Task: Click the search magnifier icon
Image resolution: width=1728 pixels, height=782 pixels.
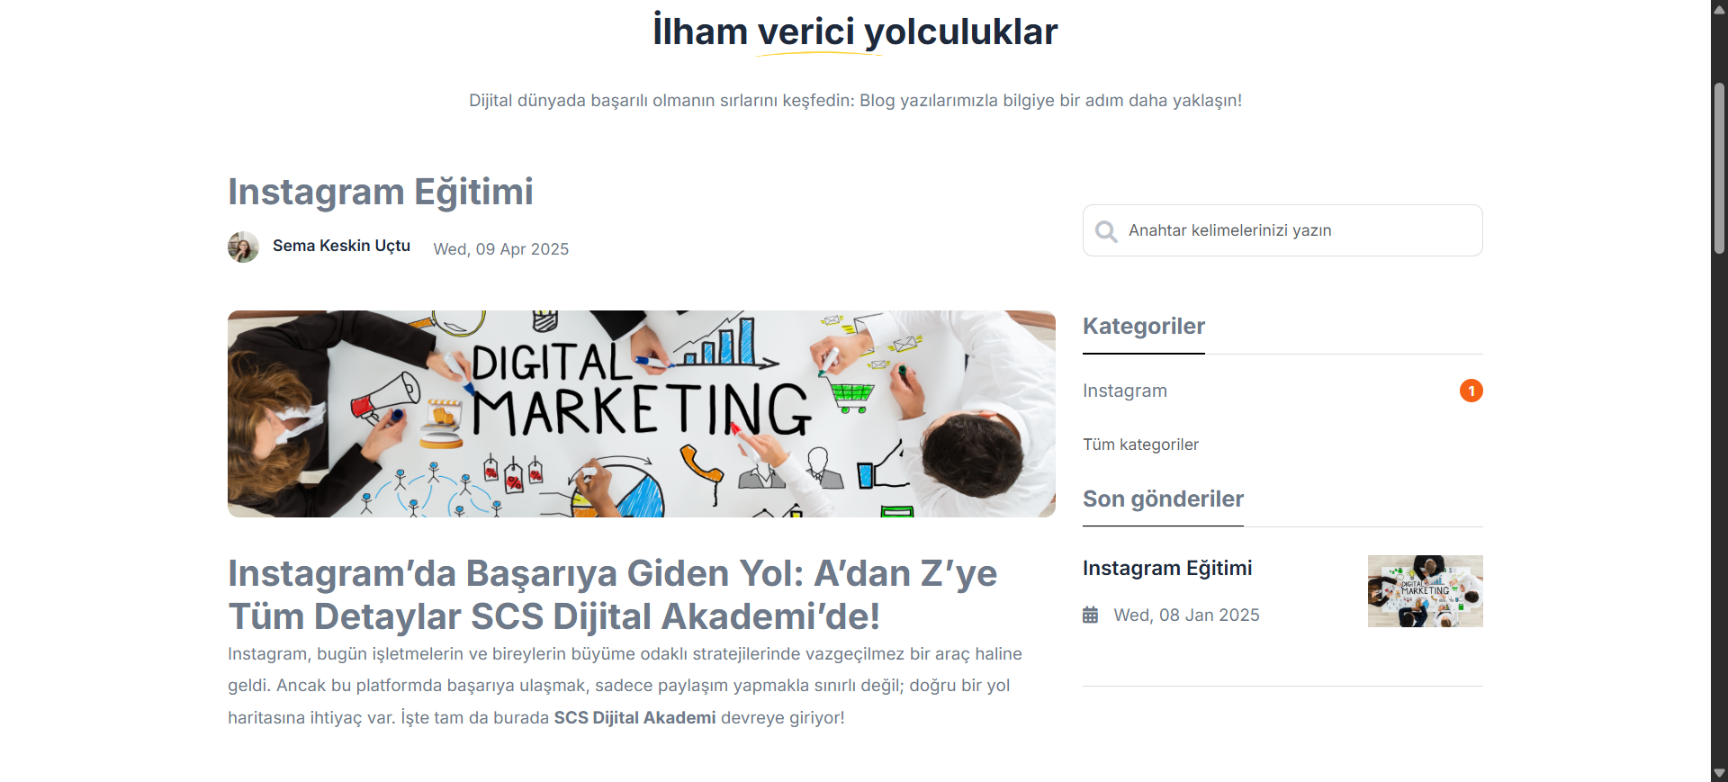Action: (1106, 231)
